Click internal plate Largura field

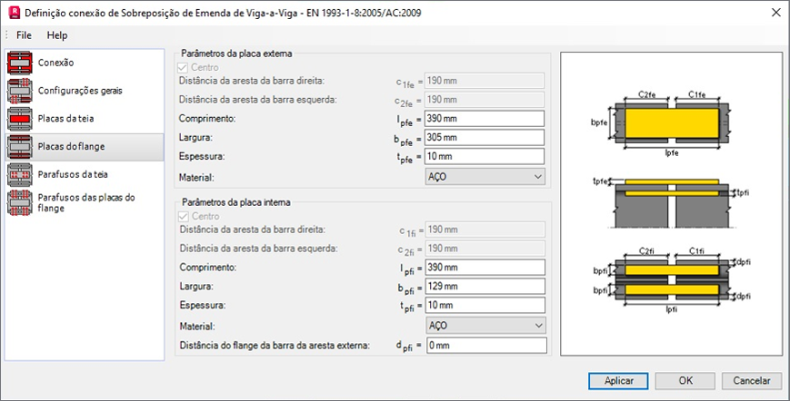pos(485,288)
